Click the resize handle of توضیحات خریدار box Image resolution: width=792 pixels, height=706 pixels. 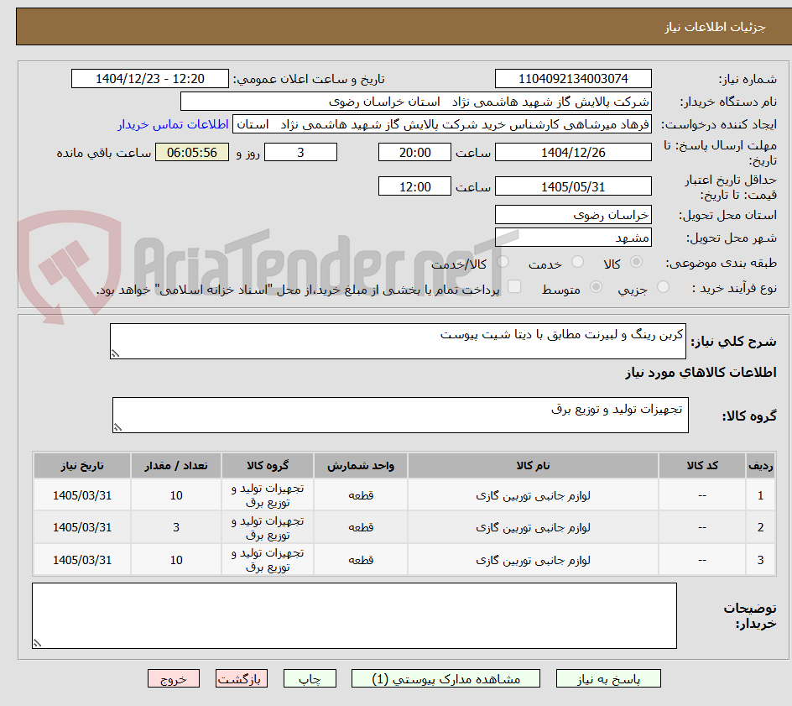click(37, 643)
